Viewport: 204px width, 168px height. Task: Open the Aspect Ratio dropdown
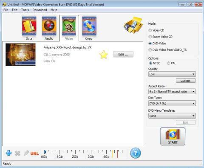coord(172,92)
